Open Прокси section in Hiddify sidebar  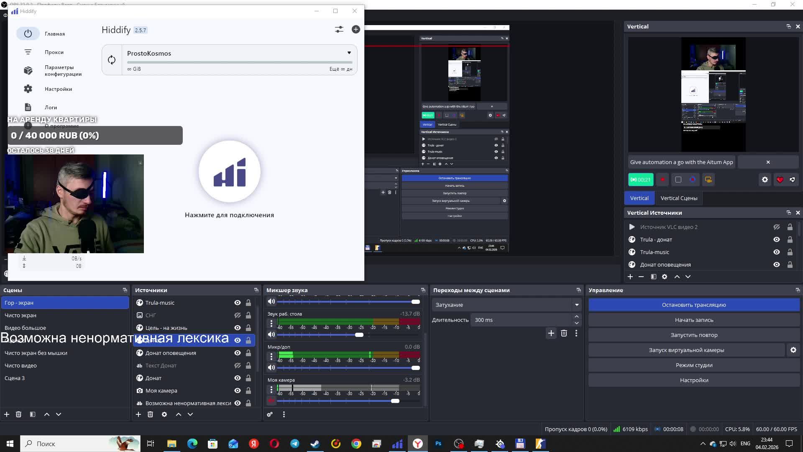point(54,52)
